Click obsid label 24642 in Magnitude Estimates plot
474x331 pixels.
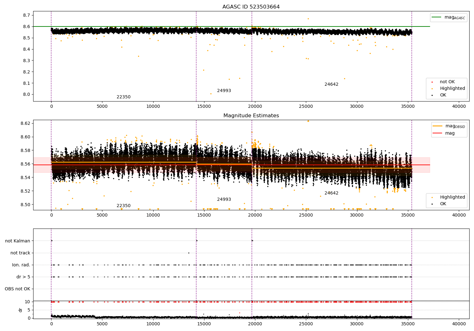click(x=331, y=193)
